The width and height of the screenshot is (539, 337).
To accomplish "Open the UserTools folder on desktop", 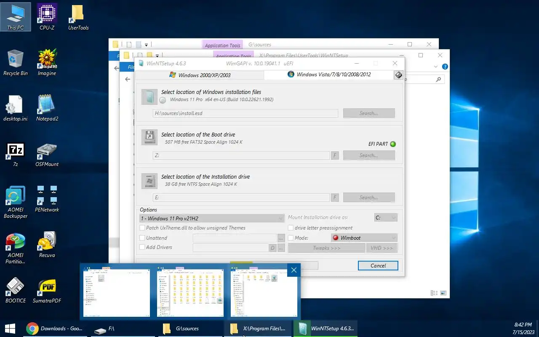I will click(x=78, y=17).
